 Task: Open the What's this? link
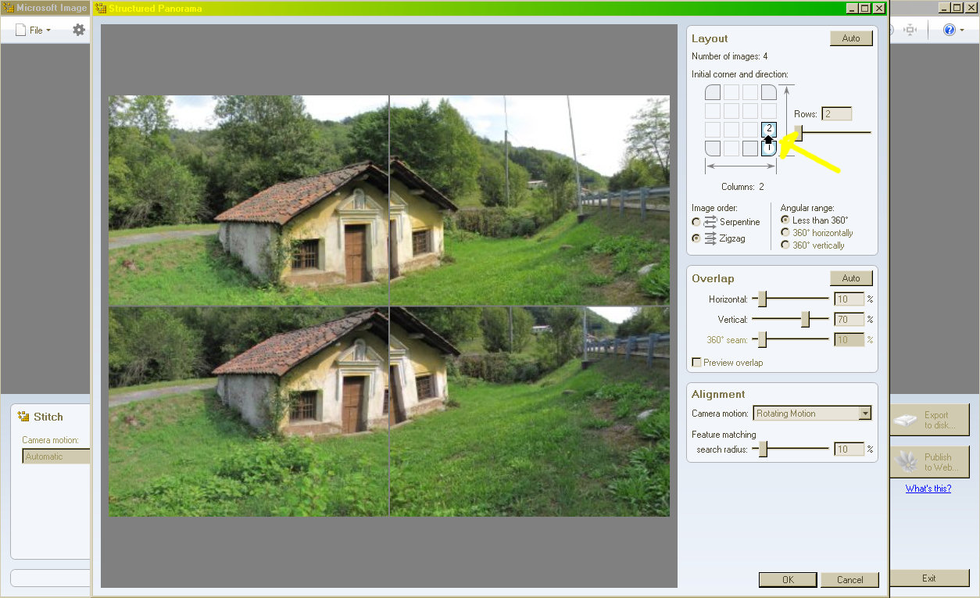click(928, 489)
